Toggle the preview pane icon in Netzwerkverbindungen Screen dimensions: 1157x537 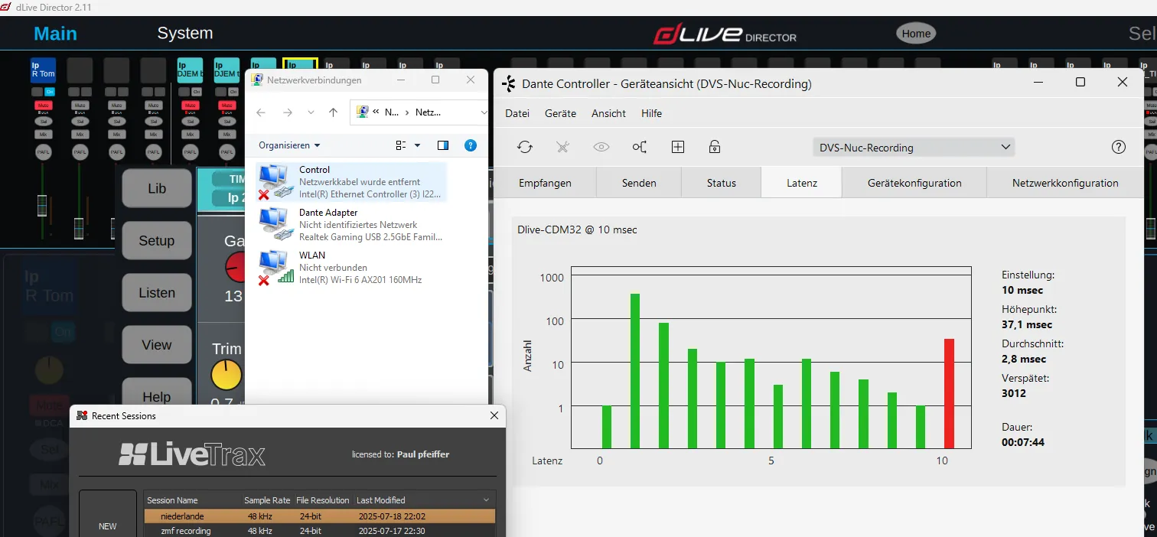click(x=443, y=145)
